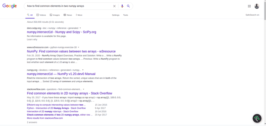Switch to the Videos tab
Viewport: 266px width, 126px height.
point(41,15)
